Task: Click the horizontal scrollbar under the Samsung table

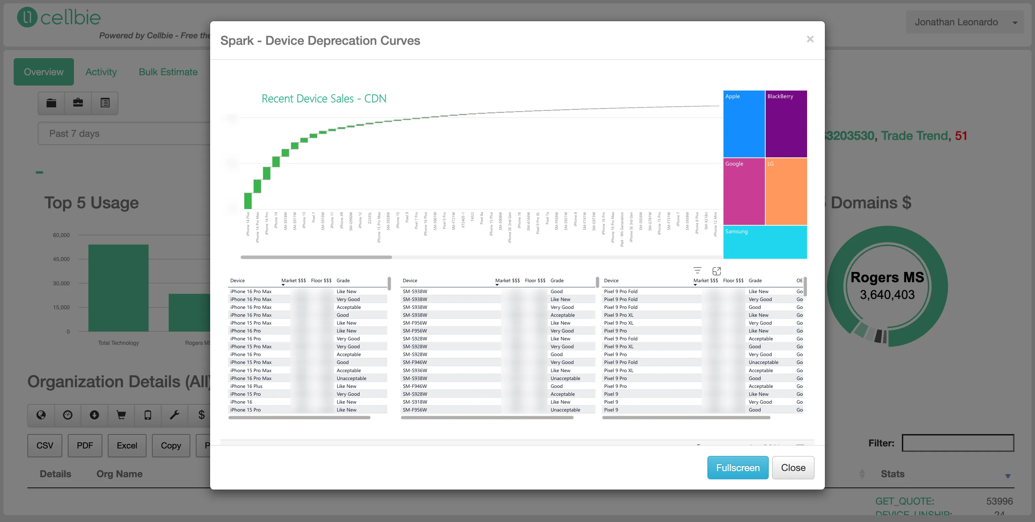Action: (487, 418)
